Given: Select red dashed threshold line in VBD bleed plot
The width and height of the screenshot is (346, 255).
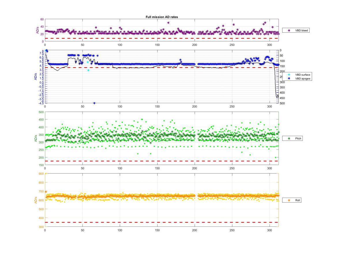Looking at the screenshot, I should click(161, 38).
